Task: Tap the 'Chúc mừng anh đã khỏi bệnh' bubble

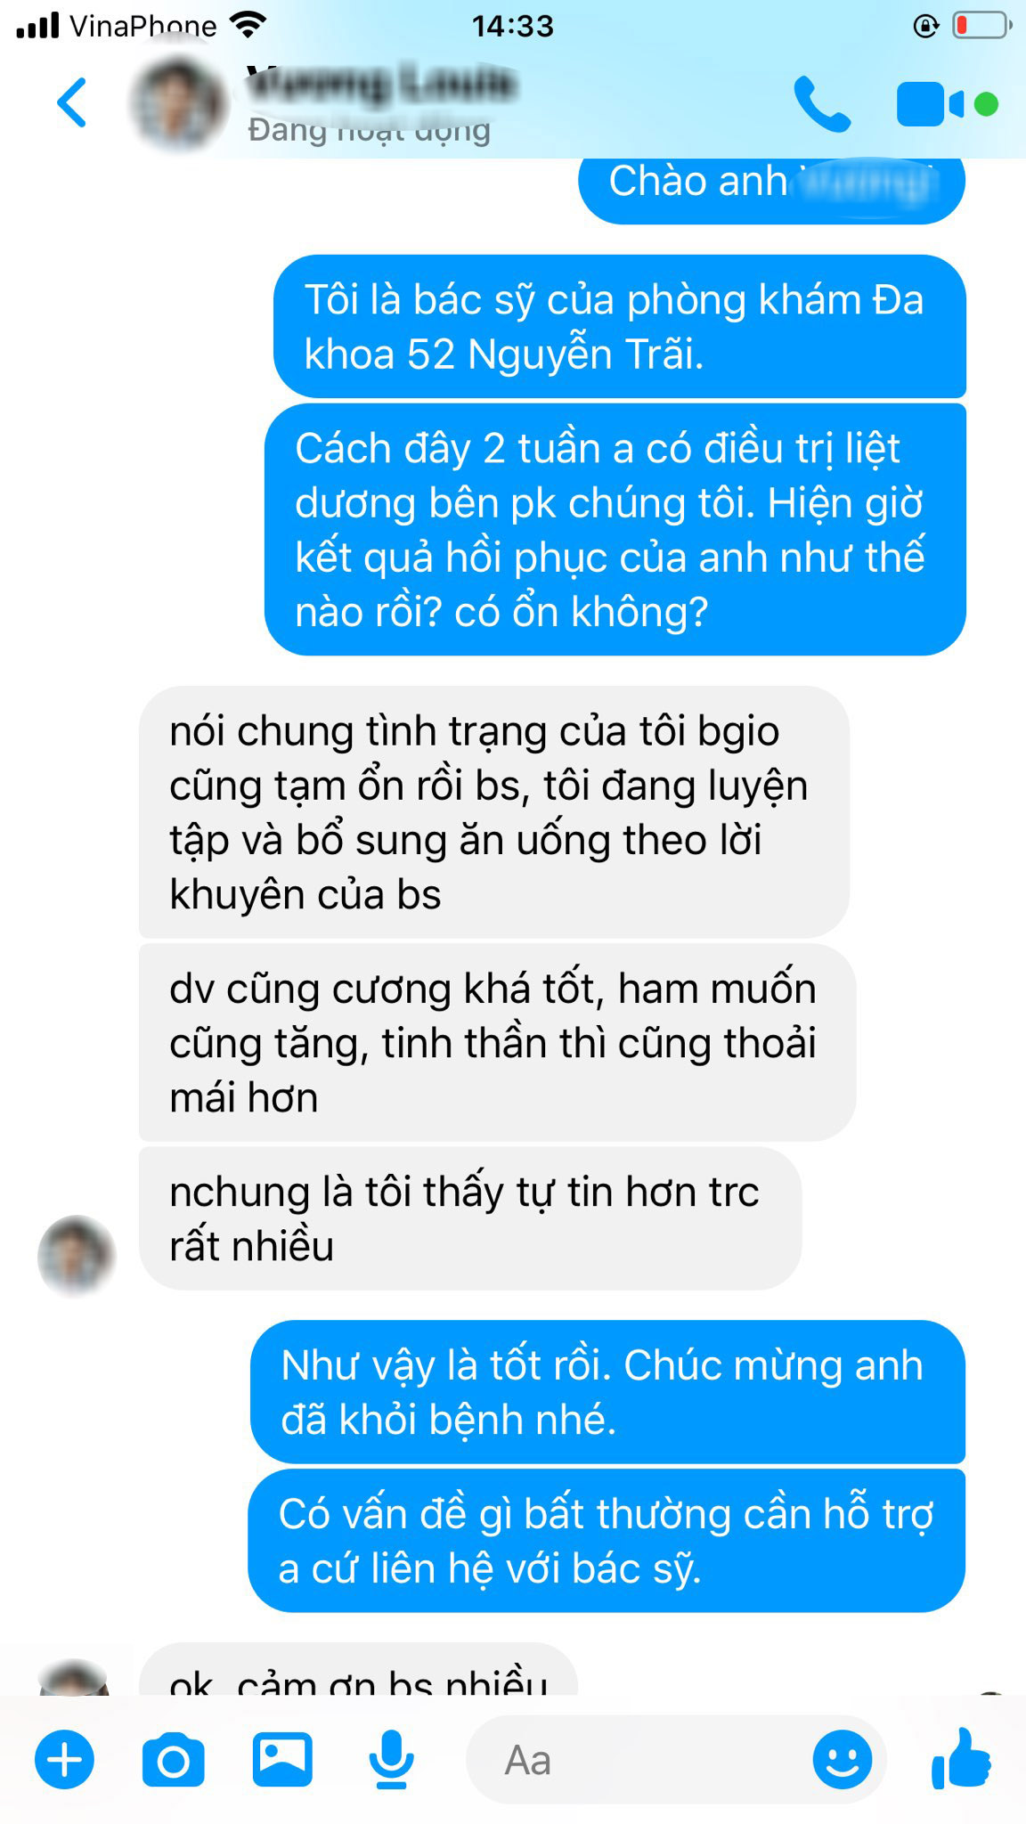Action: [607, 1392]
